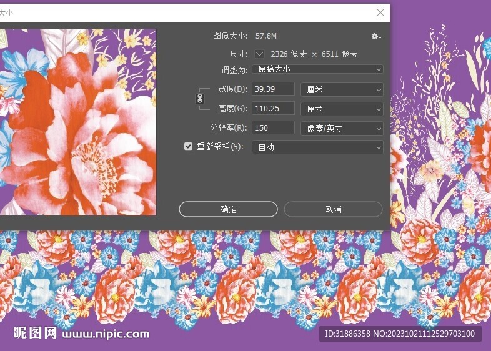Close the image size dialog
491x351 pixels.
[380, 12]
